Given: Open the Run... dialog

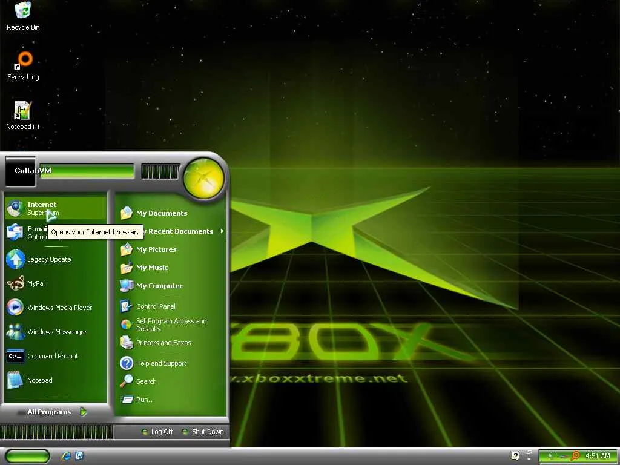Looking at the screenshot, I should (171, 400).
